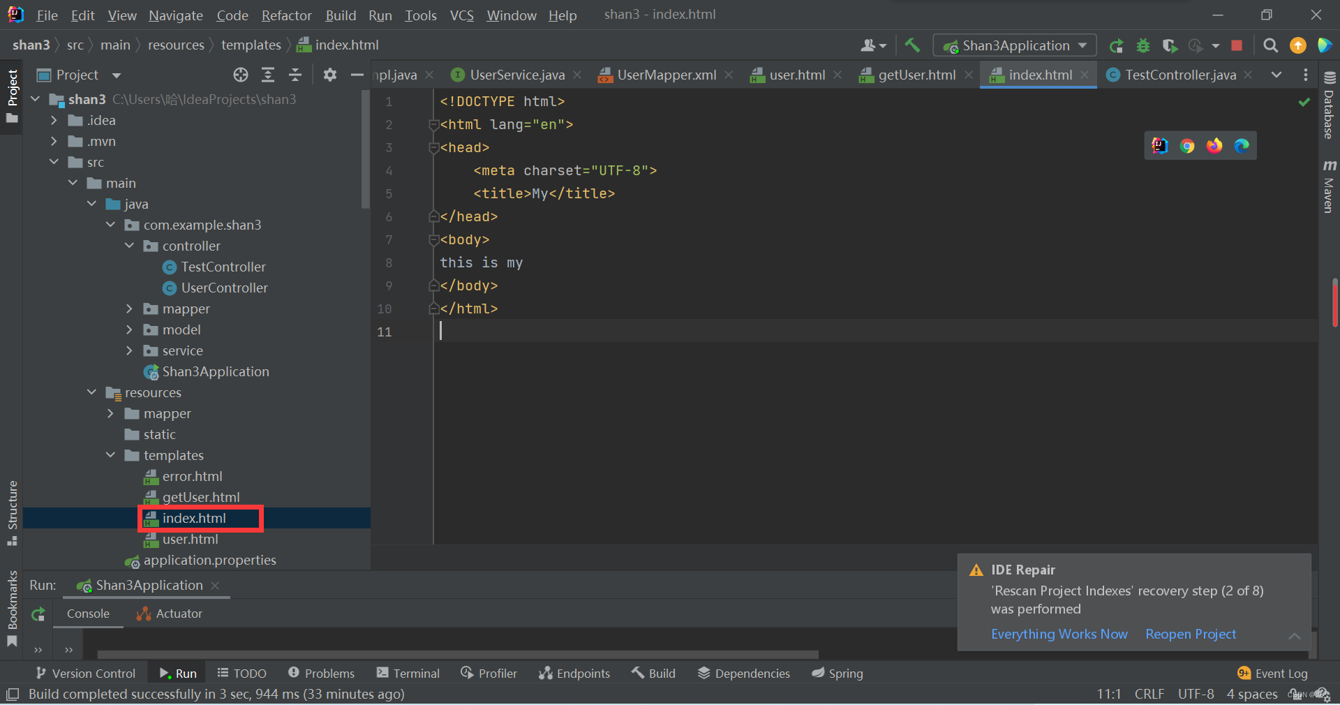Collapse the templates folder
This screenshot has height=705, width=1340.
pos(111,455)
